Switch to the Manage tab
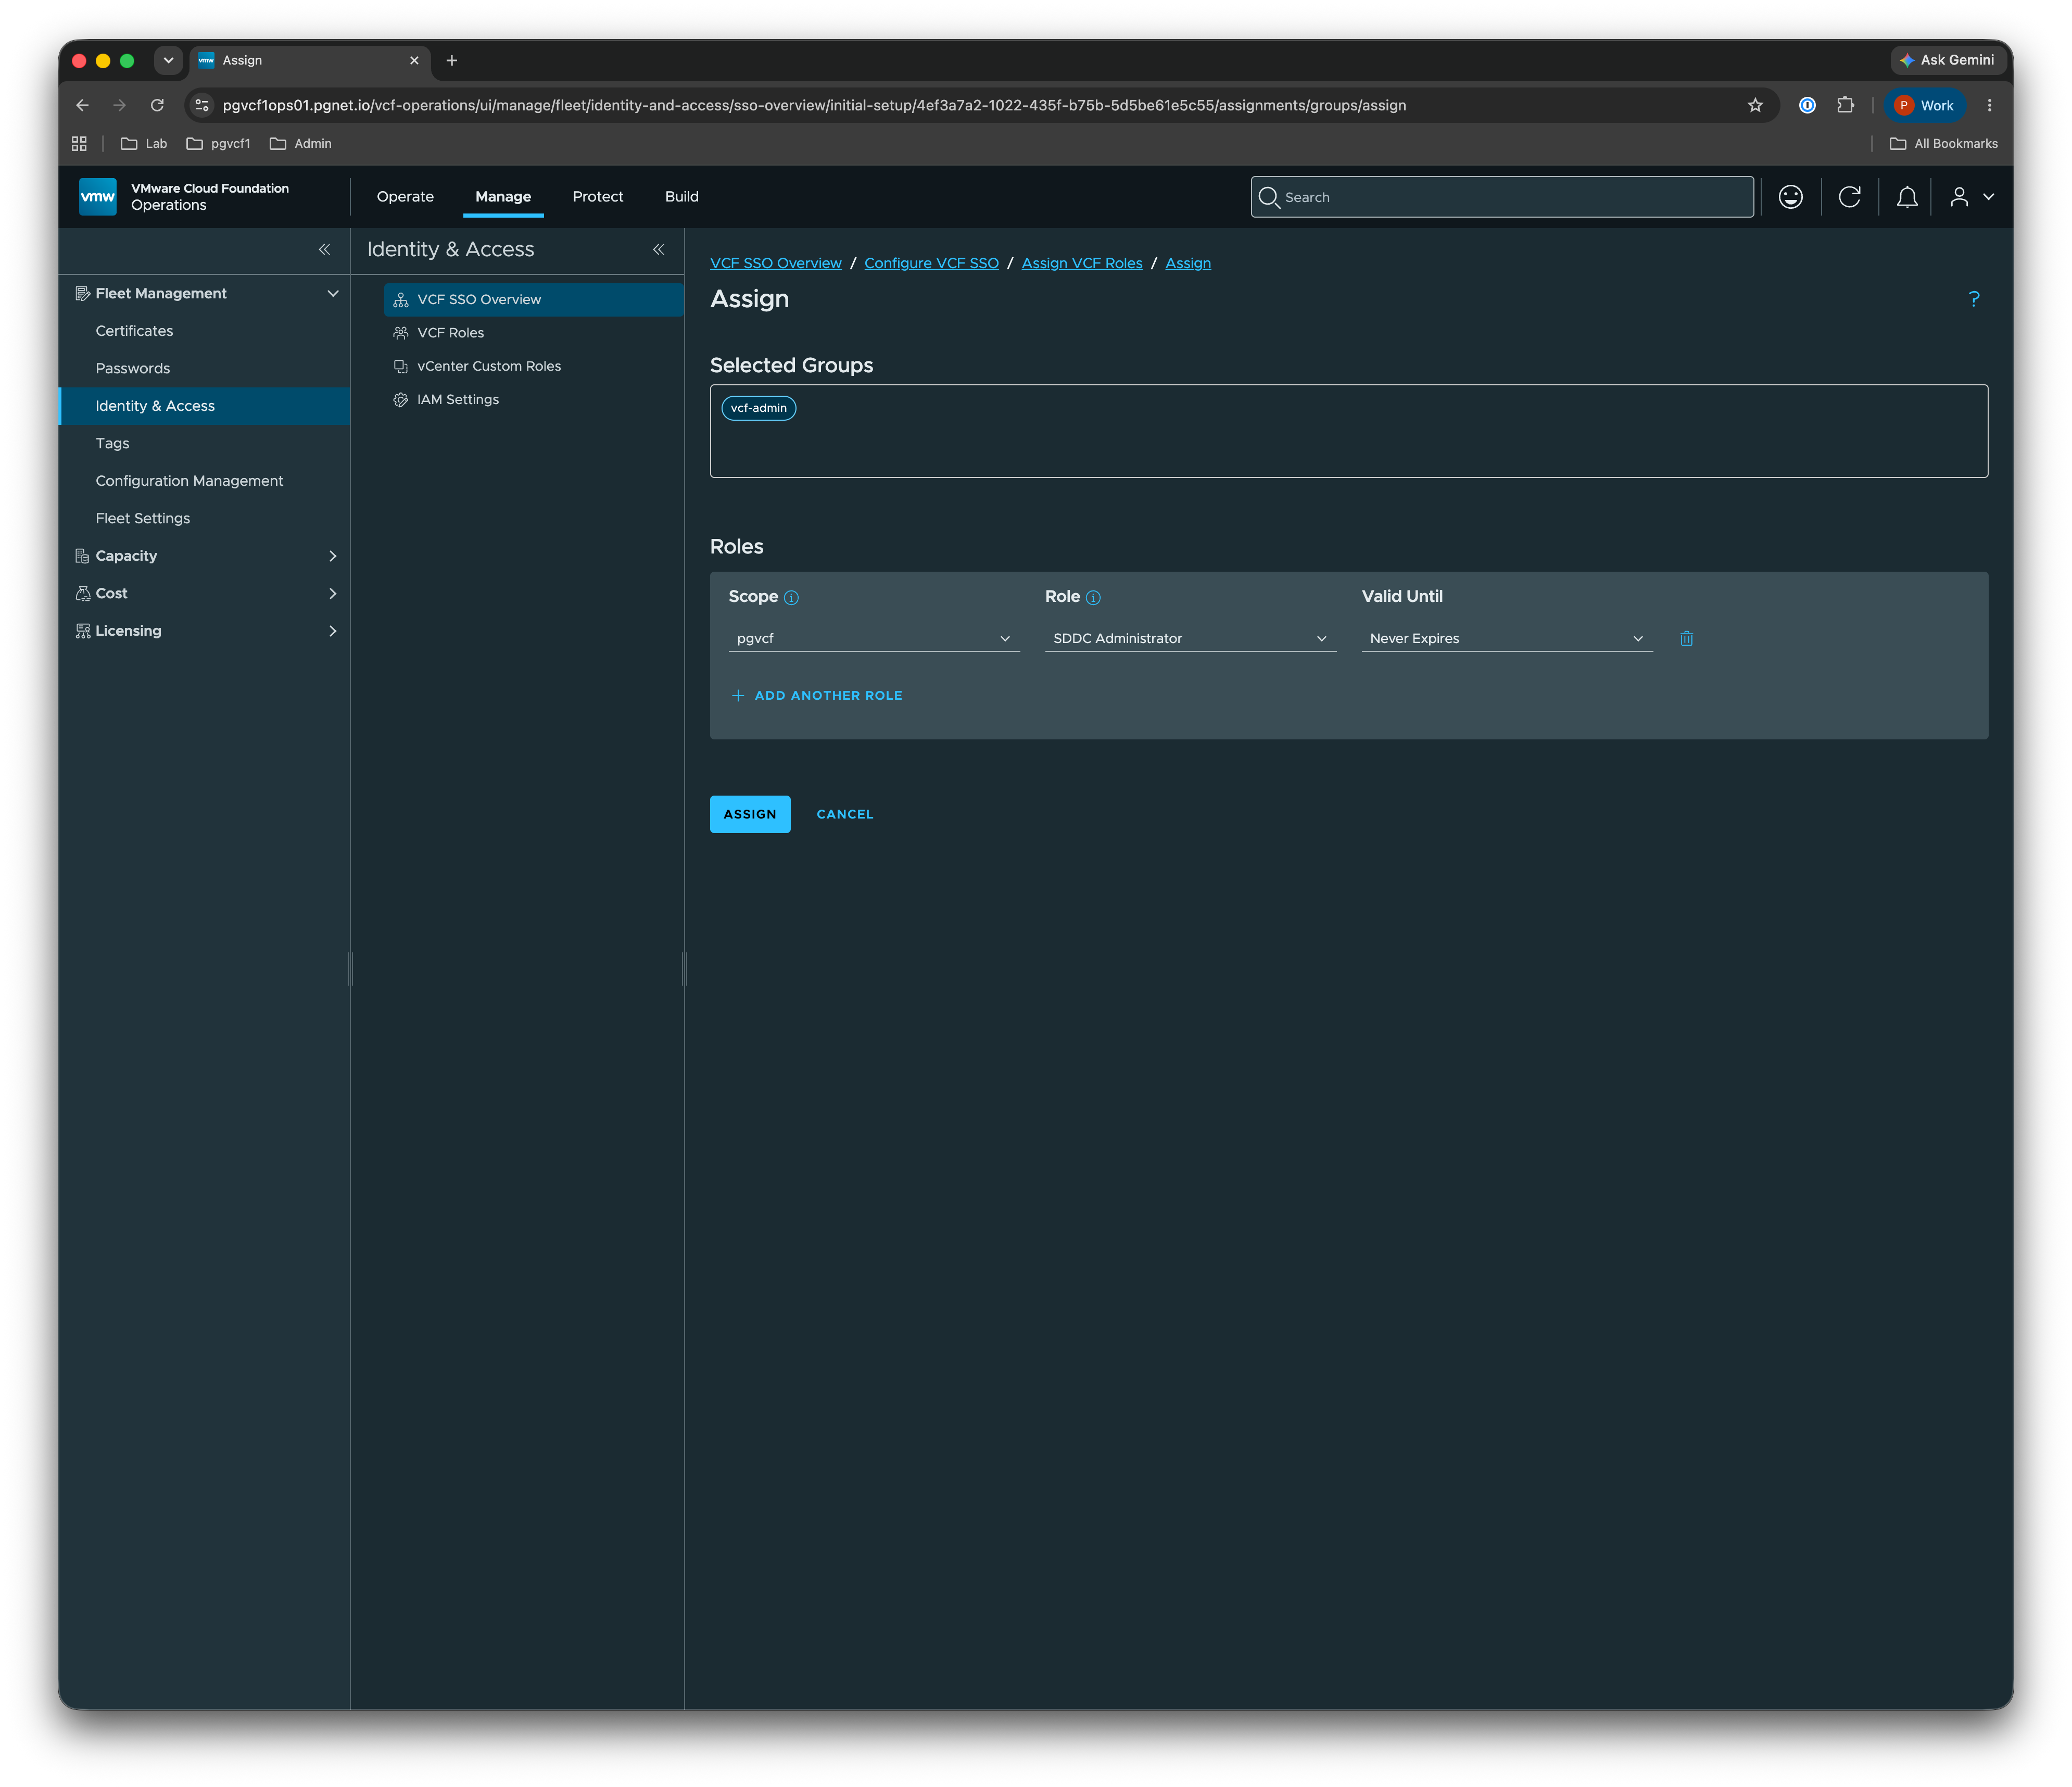 [x=503, y=197]
